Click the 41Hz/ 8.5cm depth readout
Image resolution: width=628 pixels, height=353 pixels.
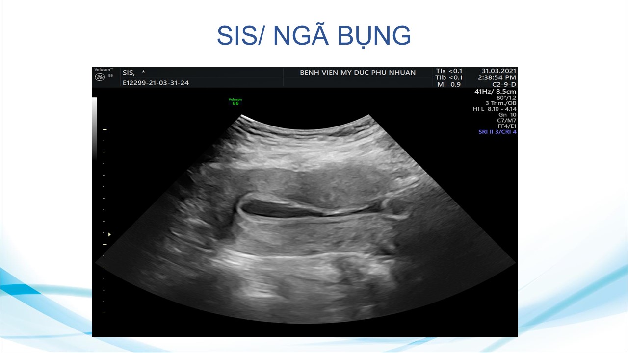(x=495, y=92)
